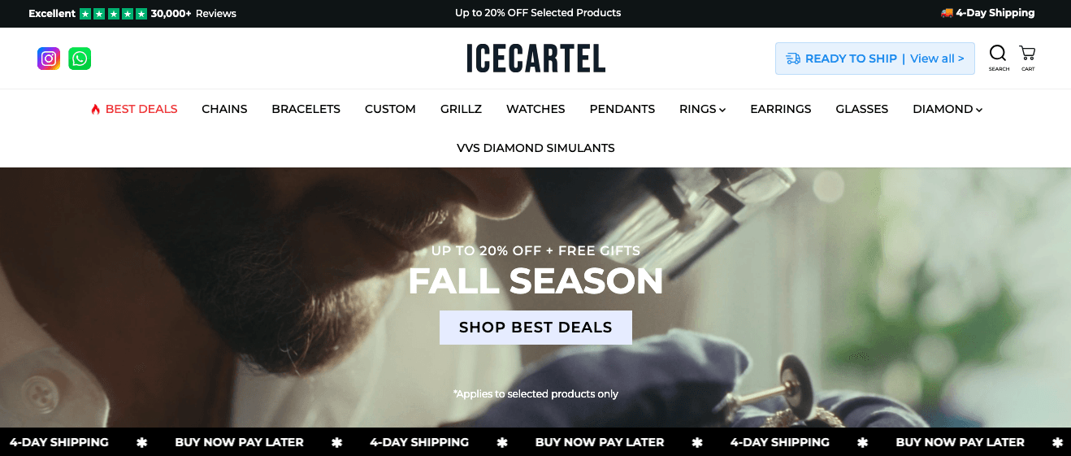This screenshot has height=456, width=1071.
Task: Expand the Diamond dropdown menu
Action: (947, 109)
